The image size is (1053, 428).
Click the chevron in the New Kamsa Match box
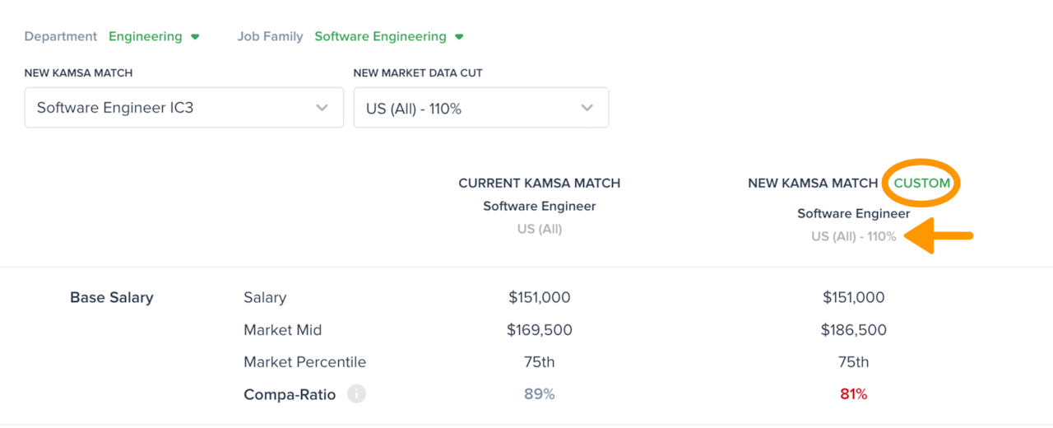[322, 108]
